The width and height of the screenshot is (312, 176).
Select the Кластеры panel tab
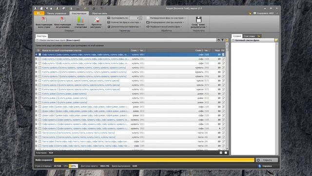coord(41,36)
